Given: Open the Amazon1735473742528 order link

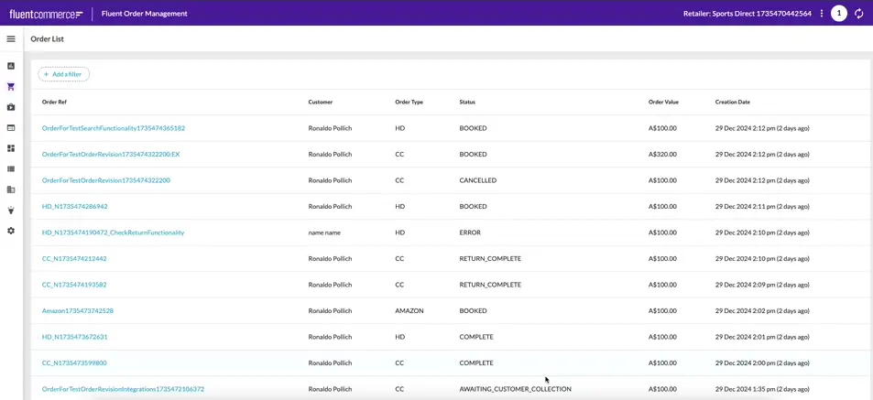Looking at the screenshot, I should pos(78,311).
